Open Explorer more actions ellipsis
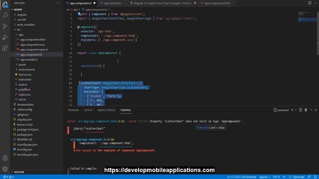The height and width of the screenshot is (179, 319). (x=58, y=3)
